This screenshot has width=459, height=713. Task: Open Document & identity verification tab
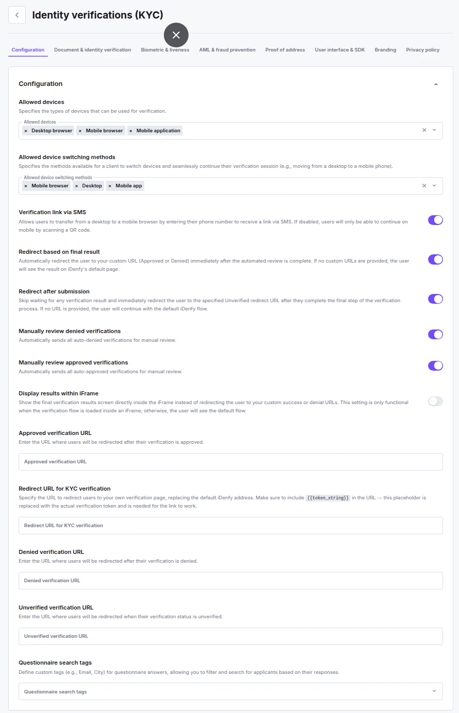pos(93,50)
